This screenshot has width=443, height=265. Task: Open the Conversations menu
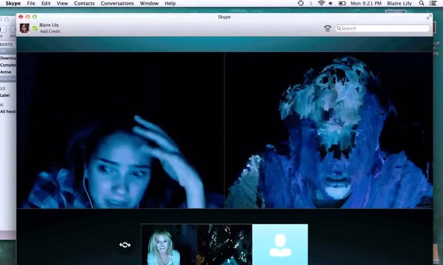[117, 4]
